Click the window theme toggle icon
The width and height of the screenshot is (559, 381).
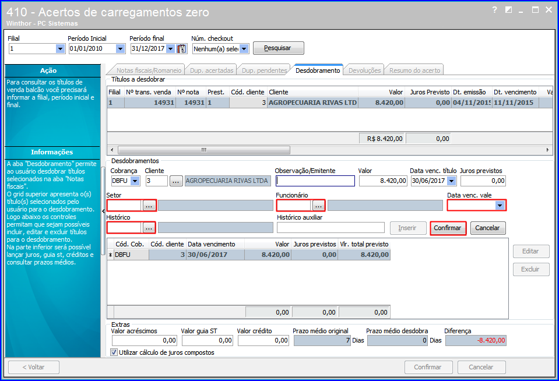click(508, 10)
